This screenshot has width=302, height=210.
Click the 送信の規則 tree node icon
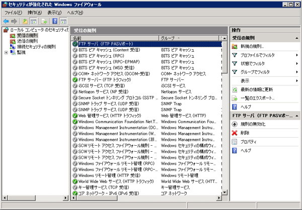click(x=13, y=41)
